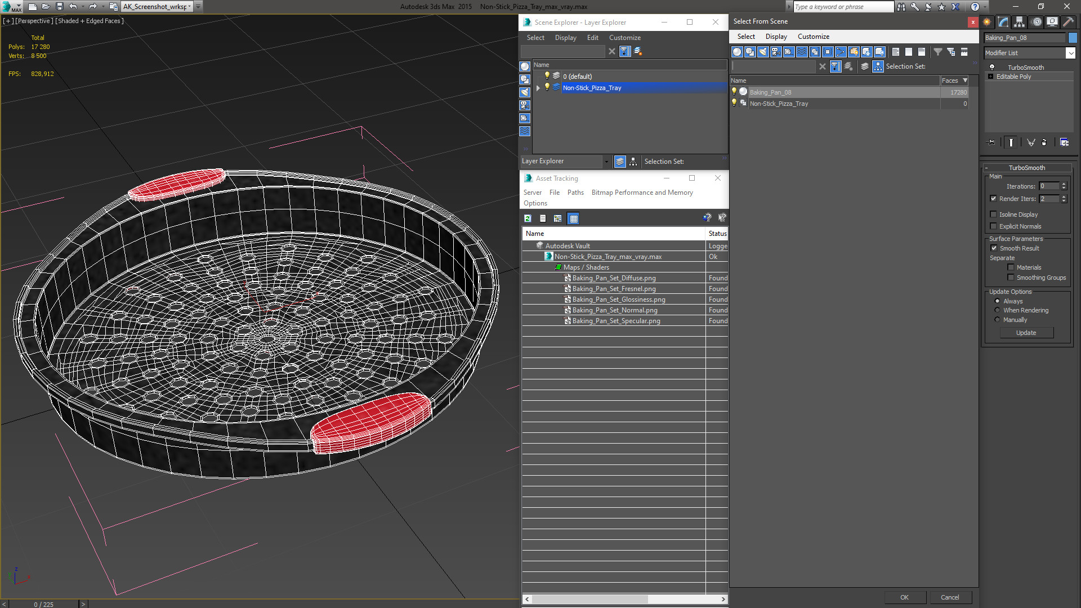The width and height of the screenshot is (1081, 608).
Task: Click Select None icon in Select From Scene
Action: coord(909,52)
